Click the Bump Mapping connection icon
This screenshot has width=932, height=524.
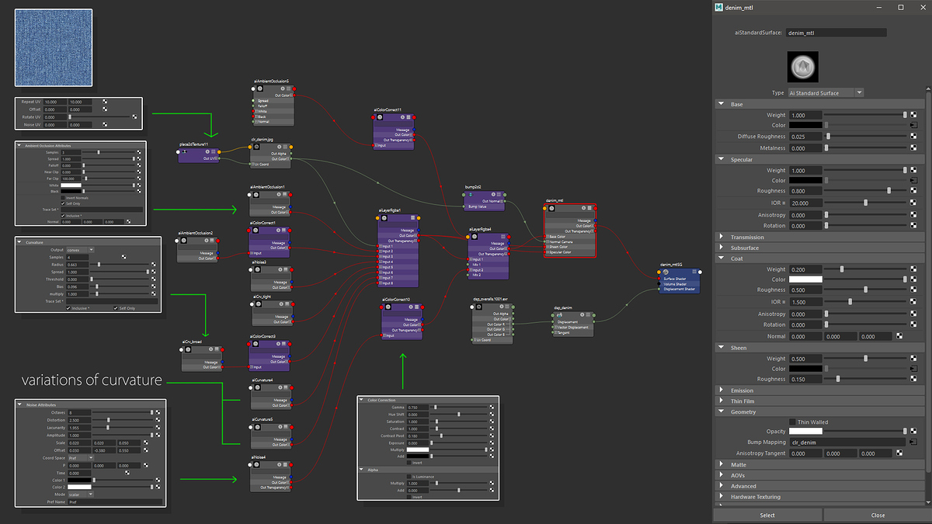point(914,442)
